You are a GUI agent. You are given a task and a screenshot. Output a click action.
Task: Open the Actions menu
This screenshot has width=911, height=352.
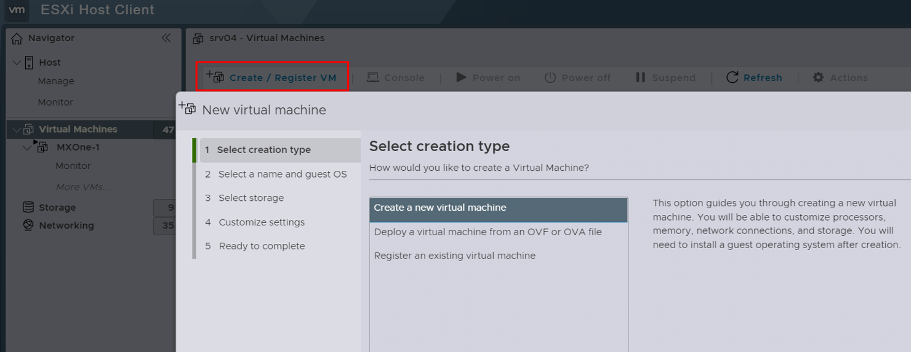click(x=840, y=77)
